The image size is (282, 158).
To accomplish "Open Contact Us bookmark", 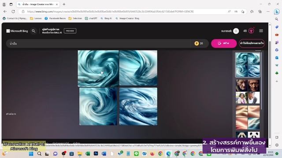I will [x=15, y=18].
